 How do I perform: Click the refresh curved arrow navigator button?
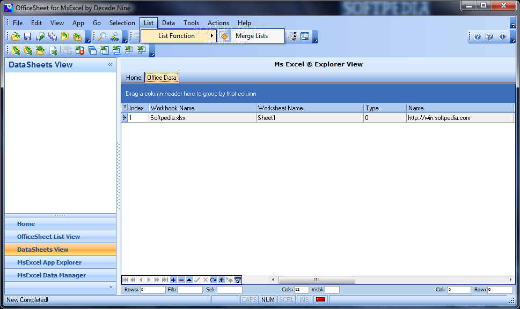point(213,280)
